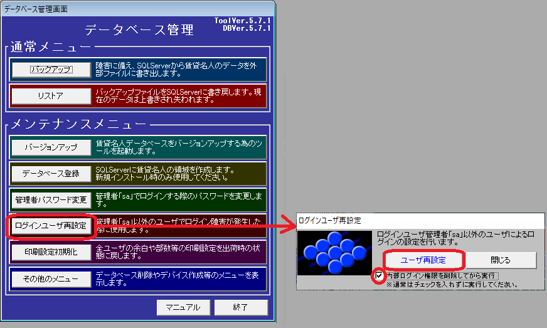Click the メンテナンスメニュー group heading

(x=78, y=123)
